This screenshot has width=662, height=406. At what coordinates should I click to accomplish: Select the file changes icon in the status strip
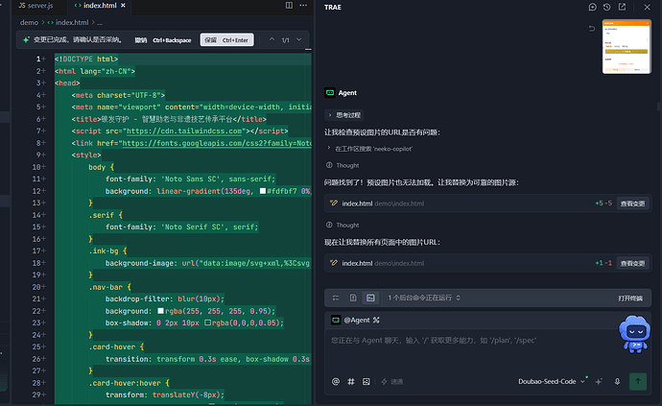pyautogui.click(x=353, y=298)
